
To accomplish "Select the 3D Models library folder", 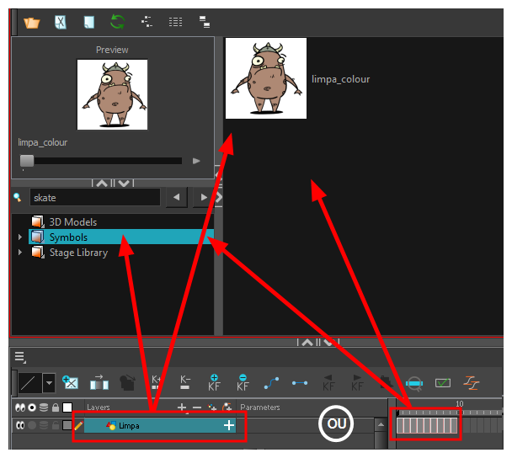I will (72, 222).
